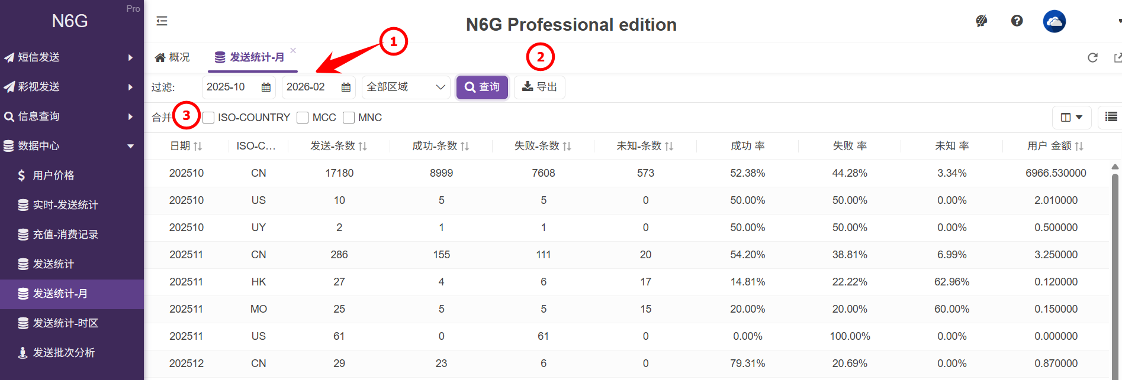Sort table by 发送-条数 column

coord(339,146)
